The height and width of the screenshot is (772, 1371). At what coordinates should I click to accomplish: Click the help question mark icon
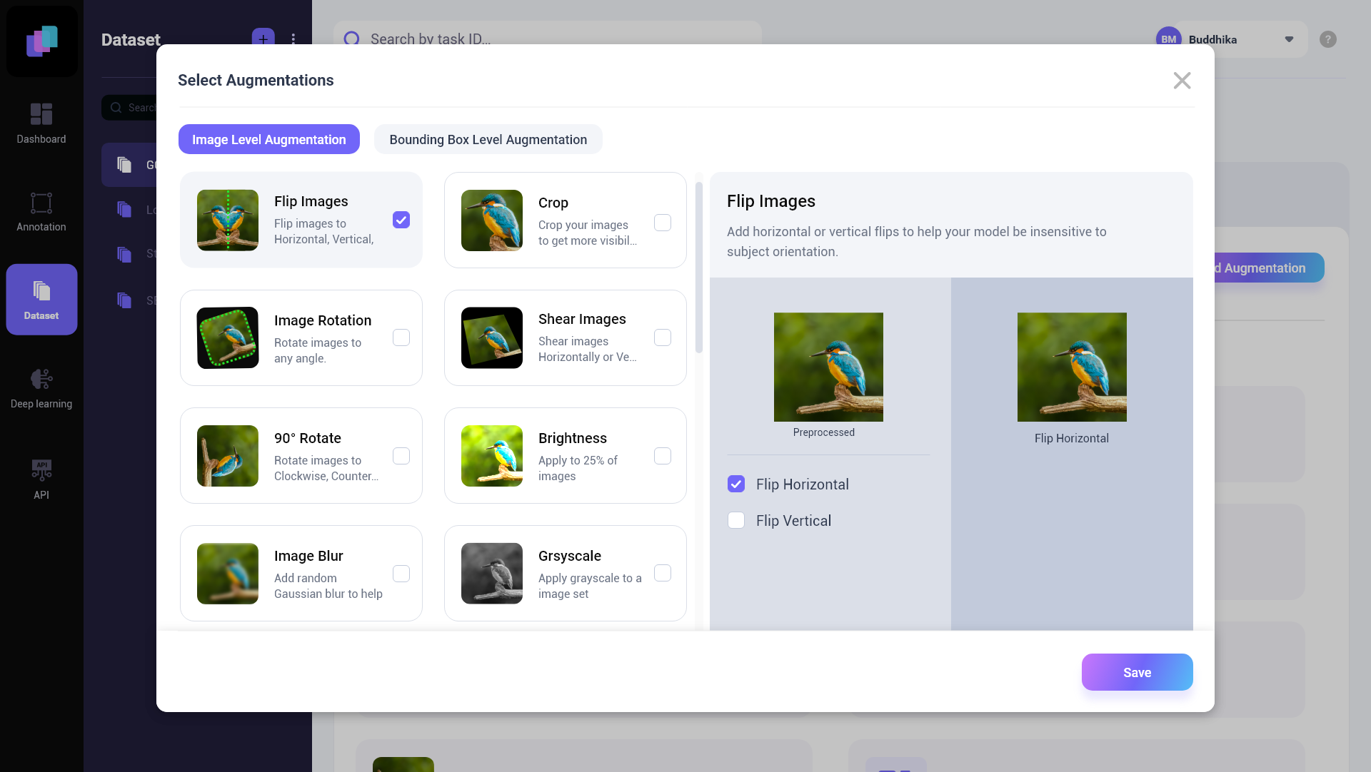1328,39
